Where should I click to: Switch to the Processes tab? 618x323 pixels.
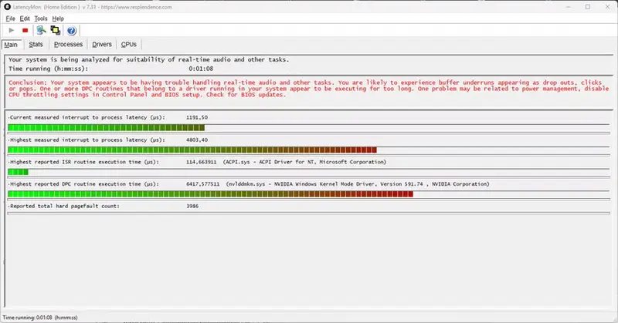[x=69, y=45]
